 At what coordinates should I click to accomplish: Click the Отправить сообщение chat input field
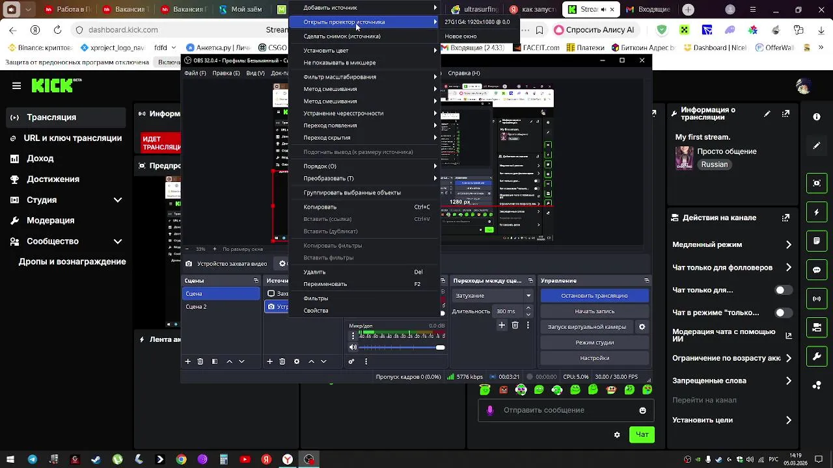tap(566, 410)
